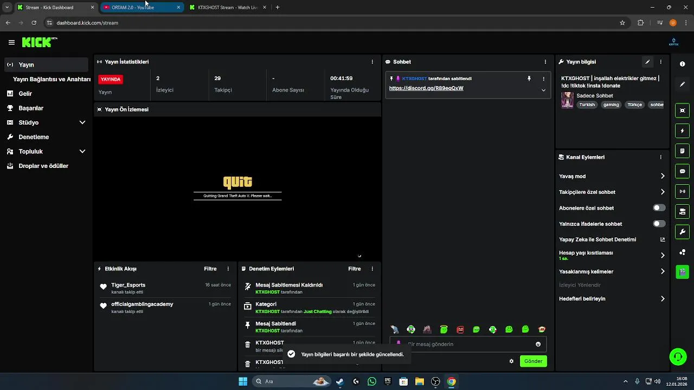Open the hamburger navigation menu

[x=11, y=42]
